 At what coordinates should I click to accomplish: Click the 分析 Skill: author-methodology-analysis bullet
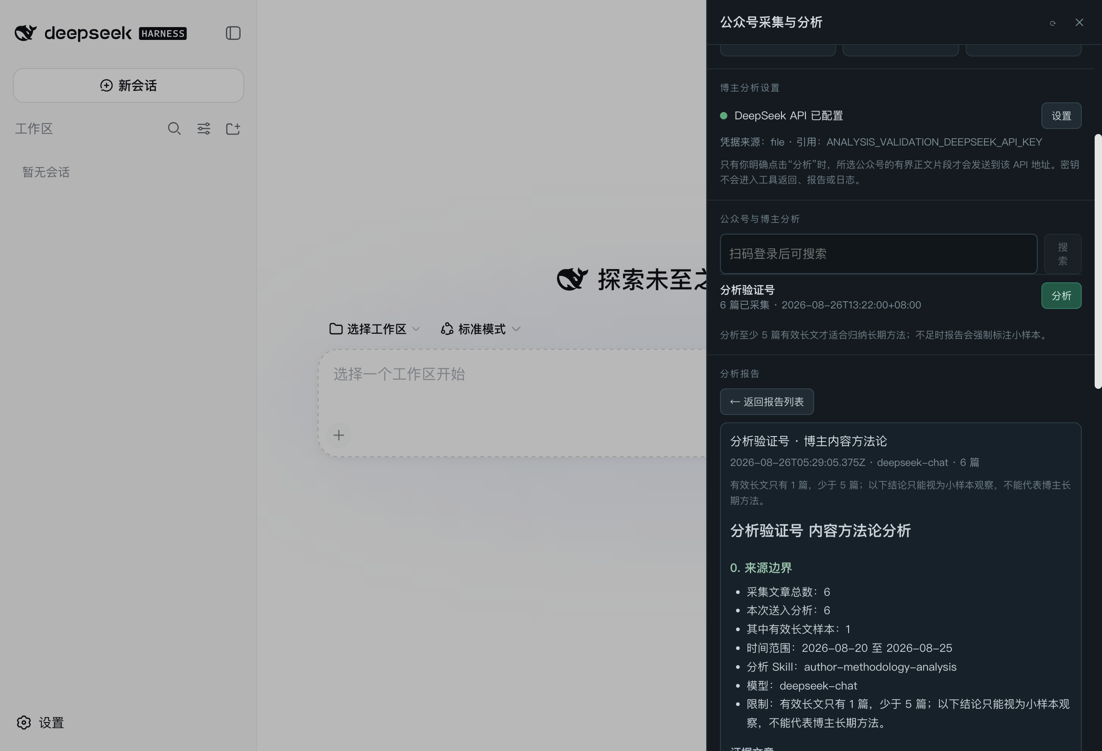tap(851, 667)
